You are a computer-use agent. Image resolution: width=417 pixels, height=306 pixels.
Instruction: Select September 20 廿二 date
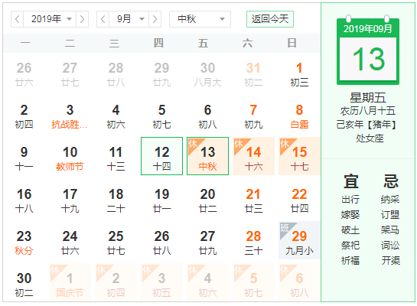pyautogui.click(x=207, y=200)
